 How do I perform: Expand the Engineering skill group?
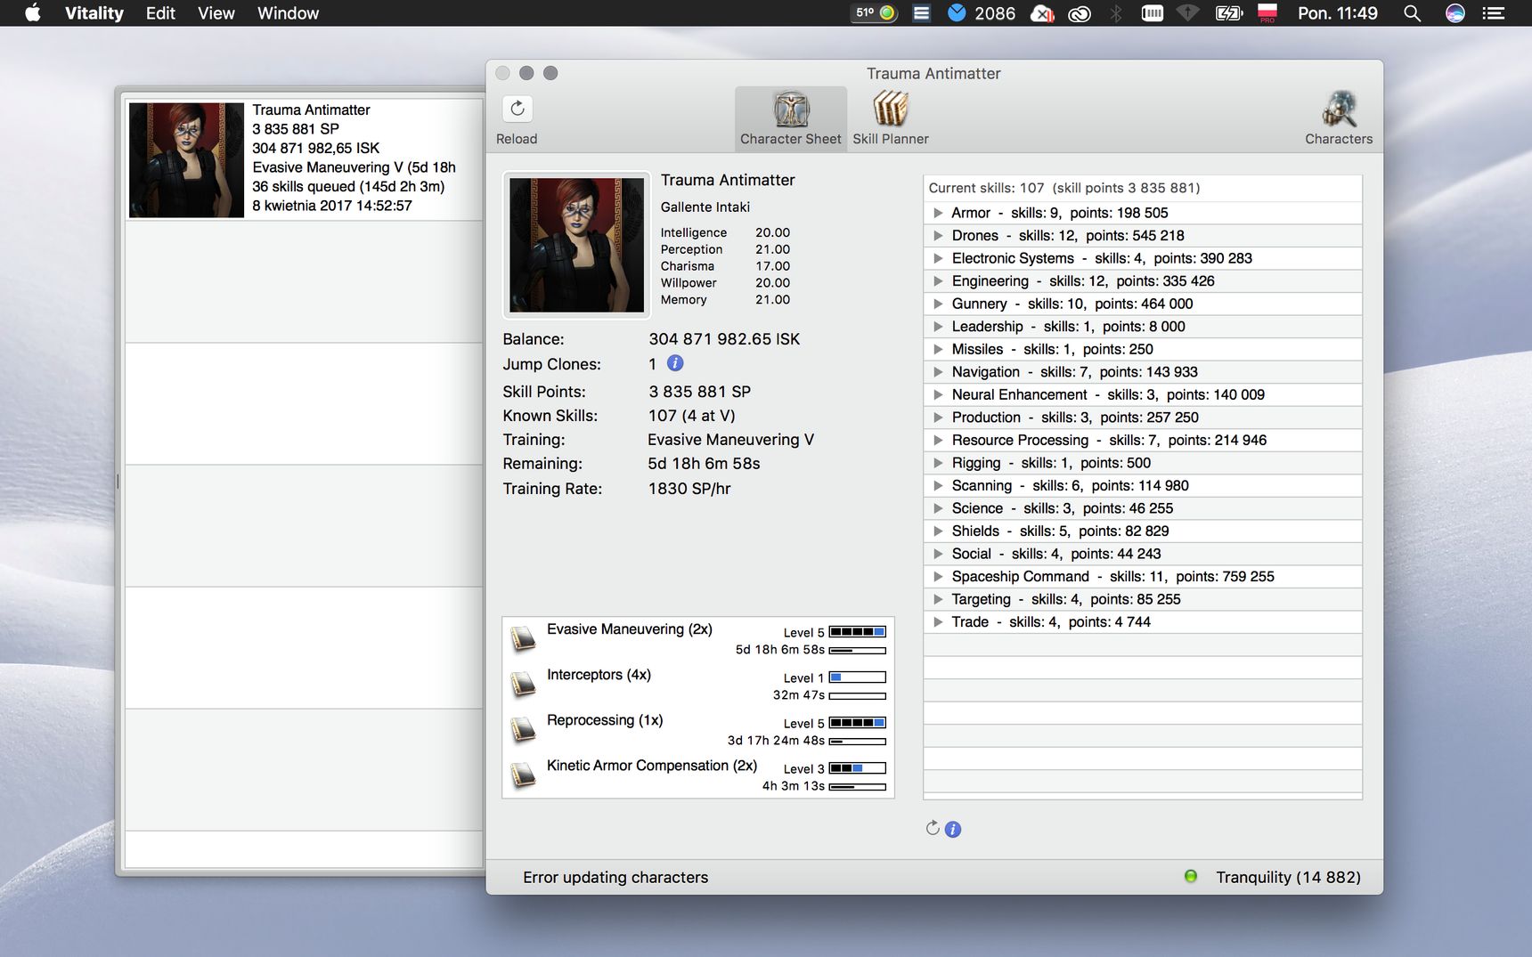[x=938, y=281]
